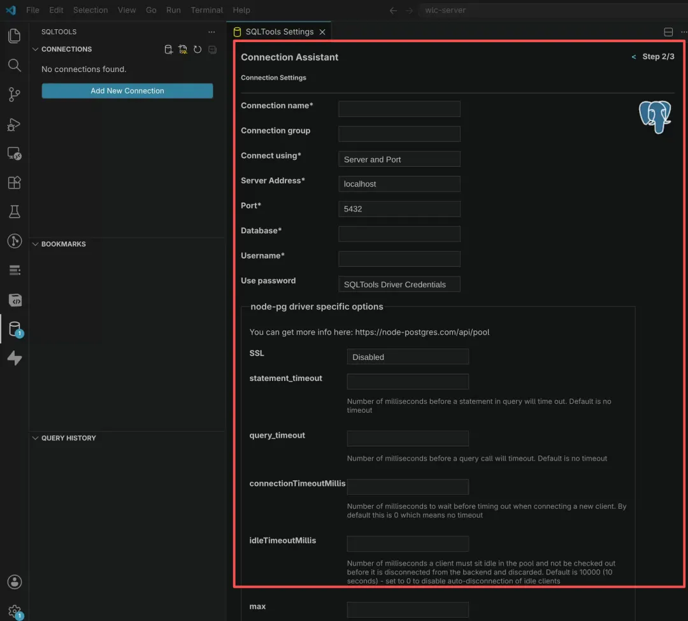Open the Run menu

pos(173,10)
